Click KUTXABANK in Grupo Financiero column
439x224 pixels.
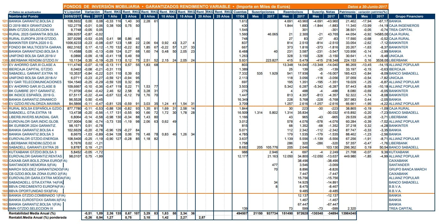pos(398,152)
